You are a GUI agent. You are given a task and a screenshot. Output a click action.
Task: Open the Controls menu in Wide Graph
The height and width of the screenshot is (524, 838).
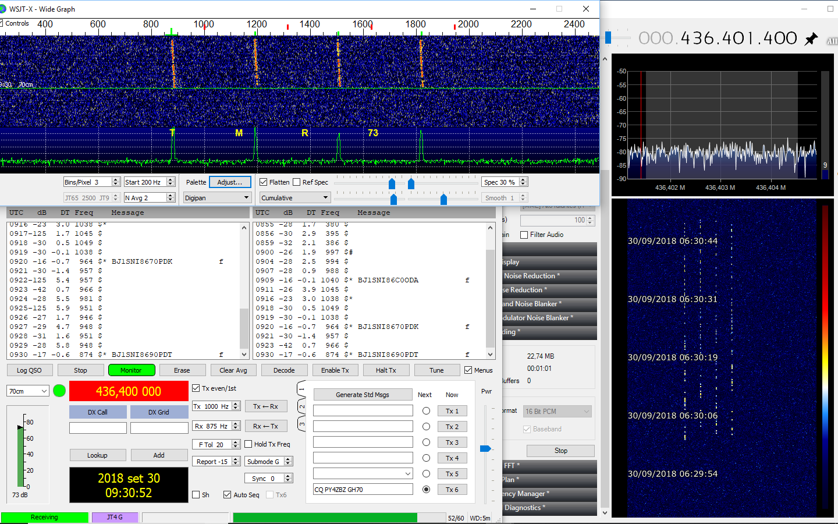point(17,23)
